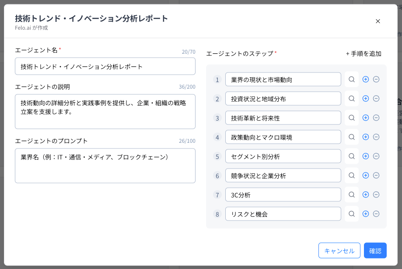The height and width of the screenshot is (269, 402).
Task: Confirm with the 確認 button
Action: point(375,251)
